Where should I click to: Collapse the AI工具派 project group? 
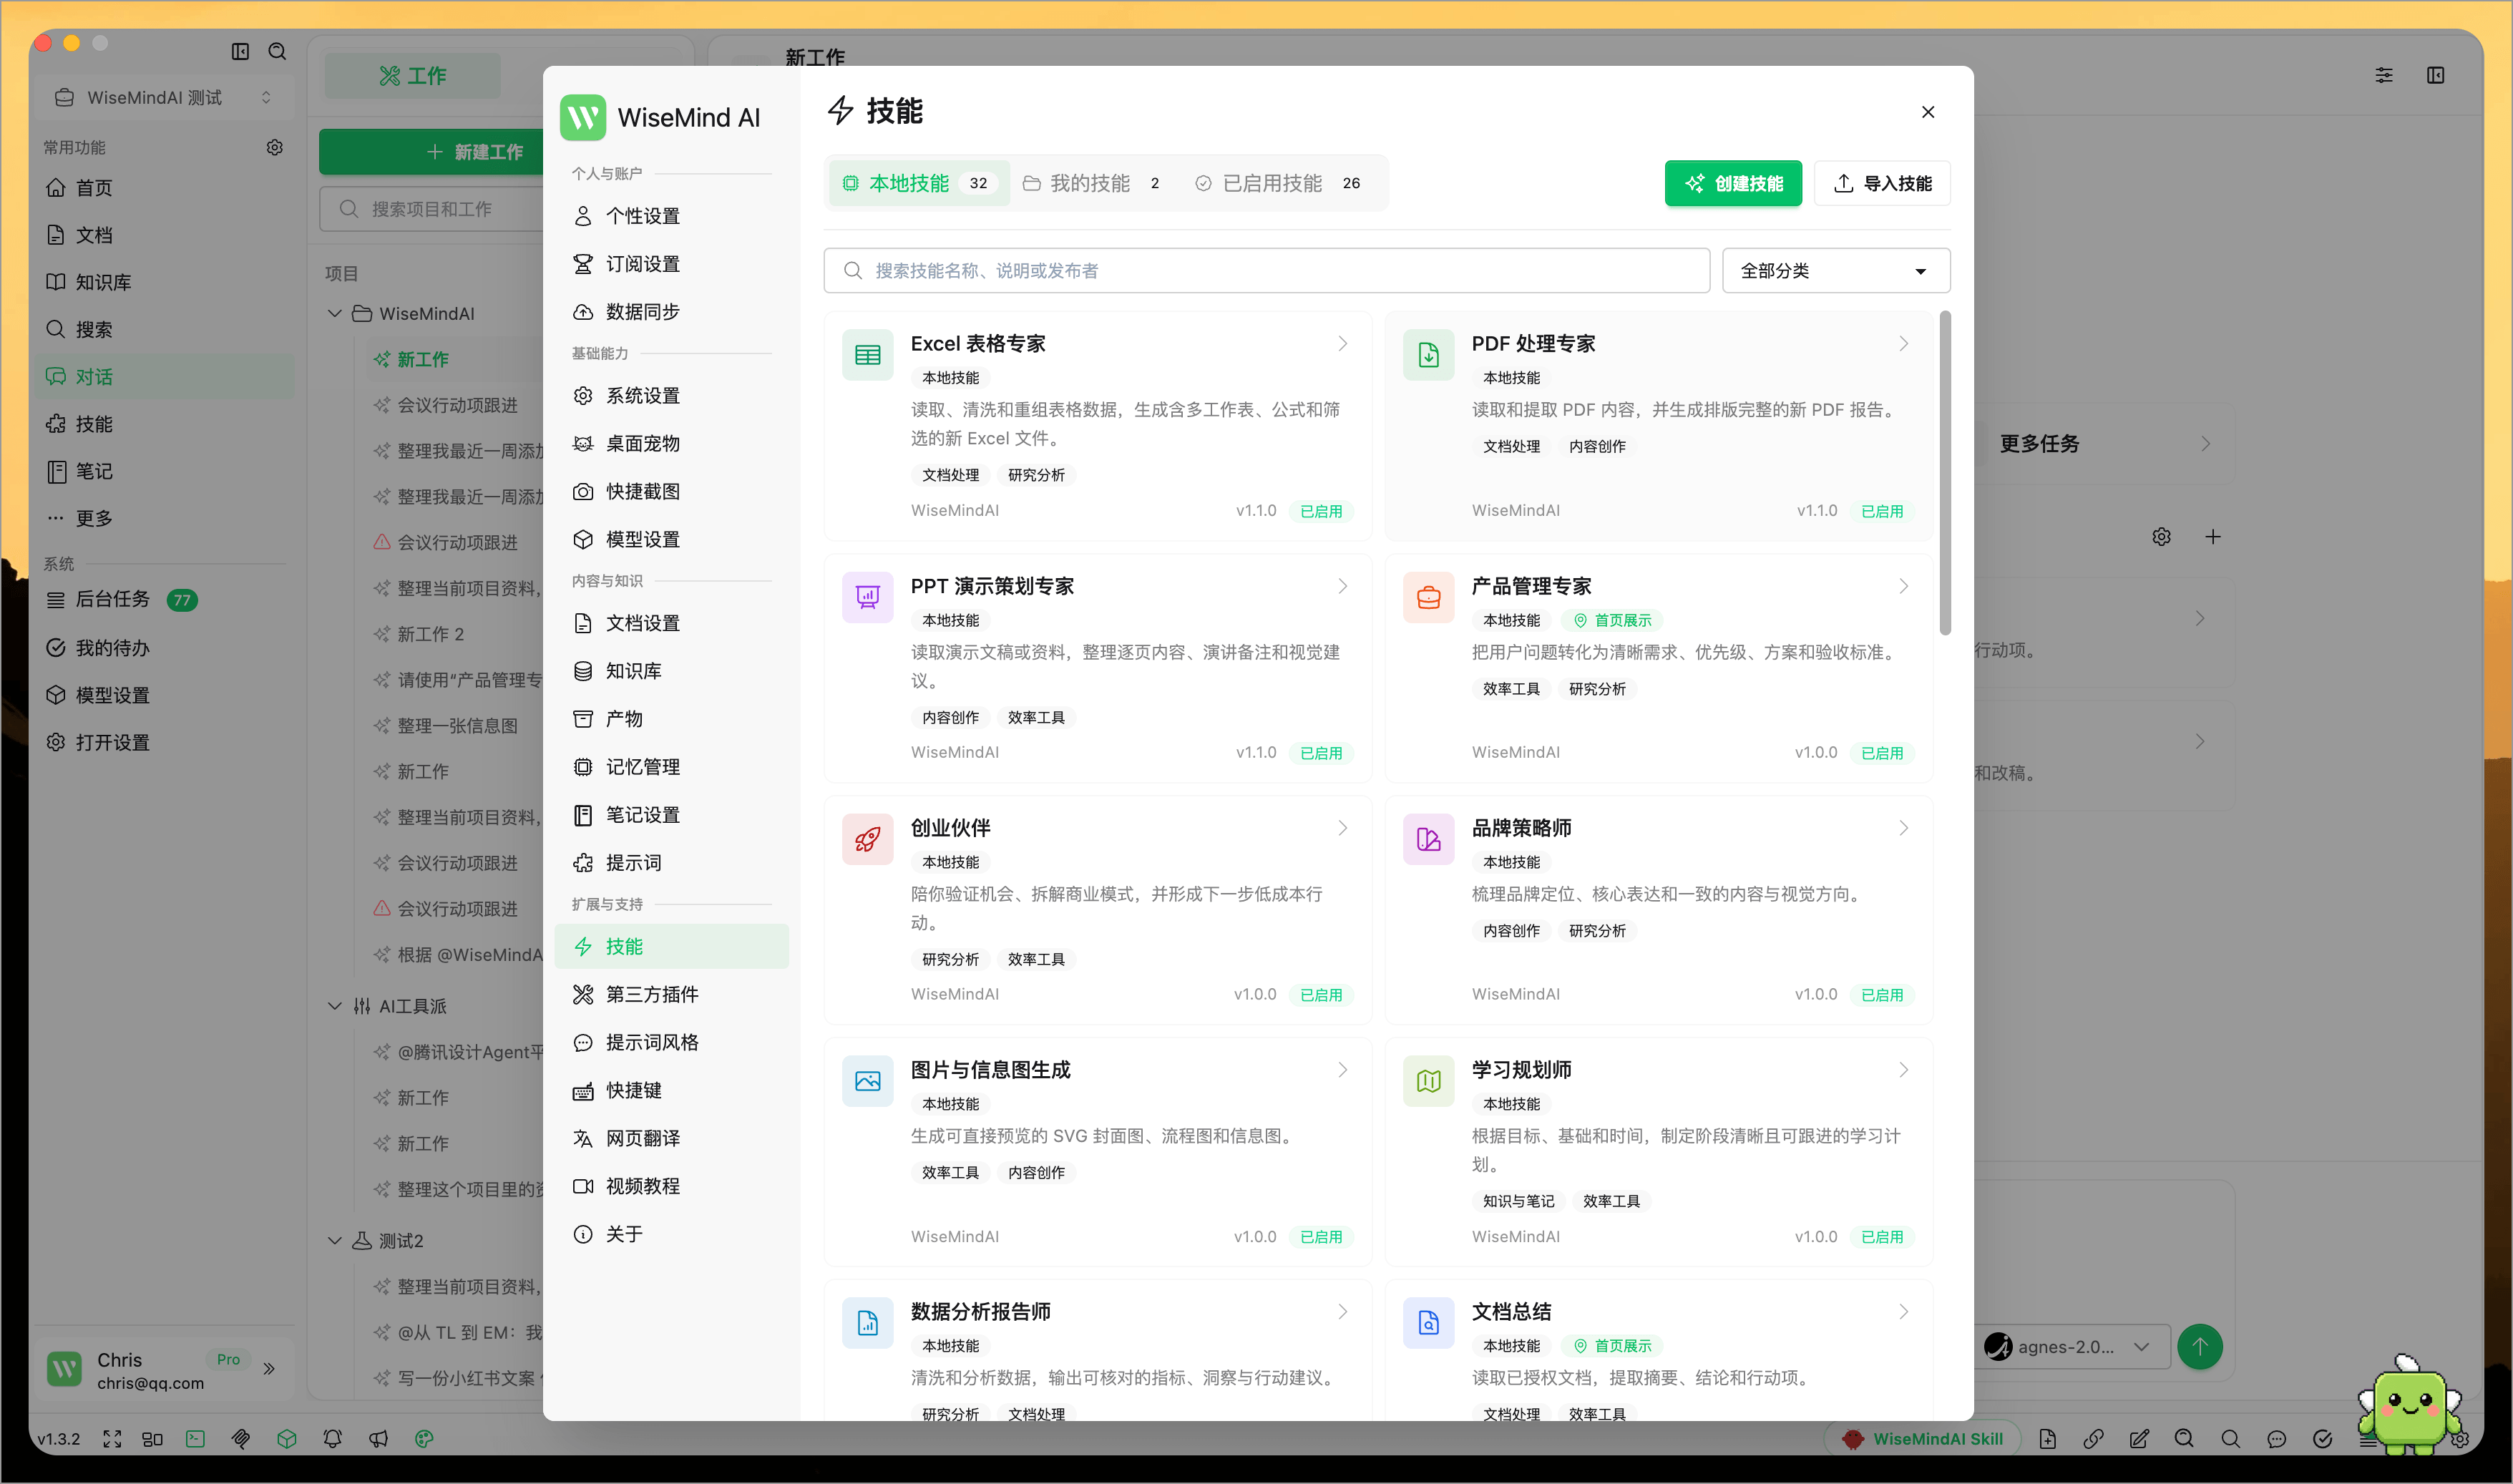pyautogui.click(x=334, y=1006)
